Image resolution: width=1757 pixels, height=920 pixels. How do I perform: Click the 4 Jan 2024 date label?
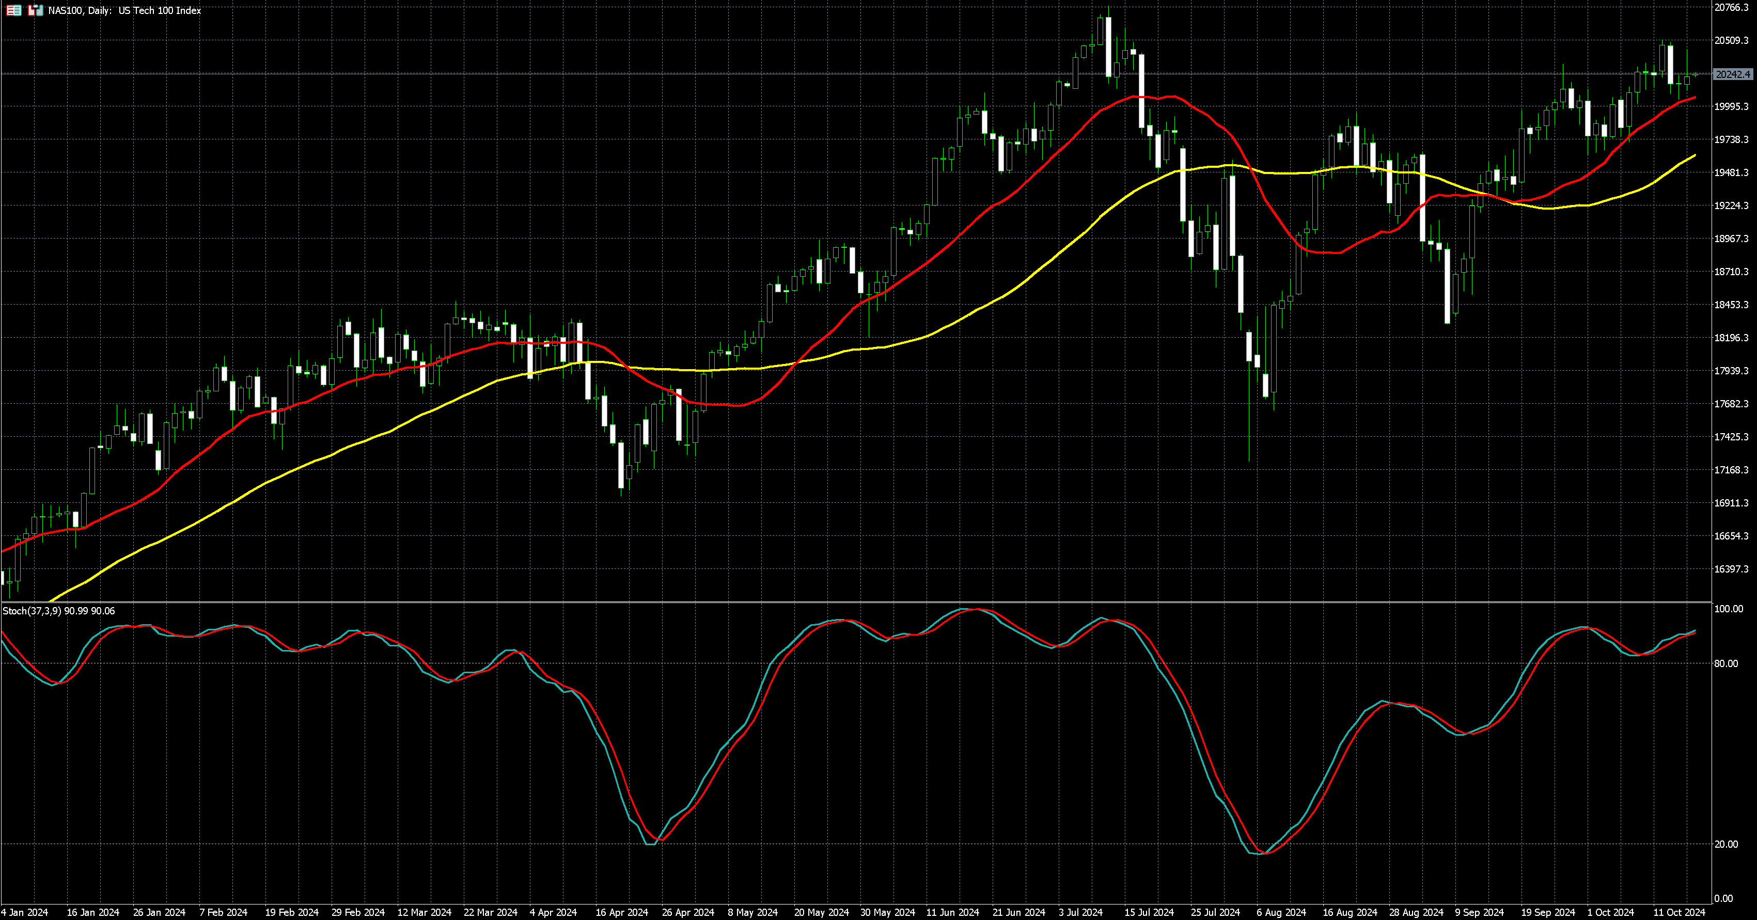pyautogui.click(x=25, y=912)
